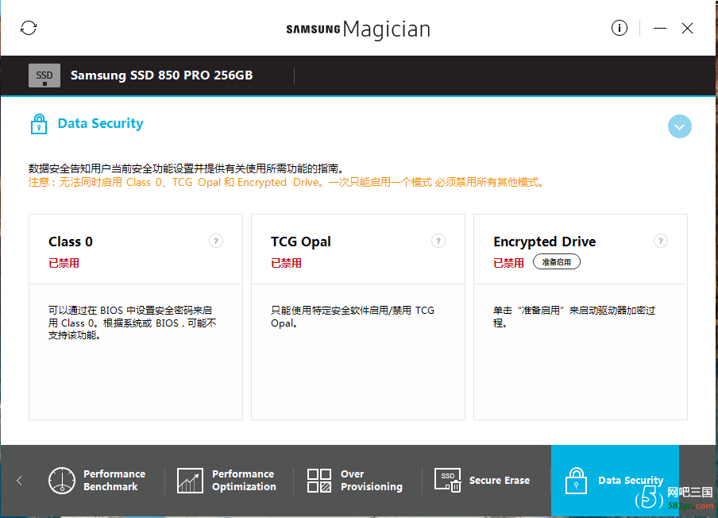This screenshot has height=518, width=718.
Task: Open help for Class 0
Action: [x=216, y=241]
